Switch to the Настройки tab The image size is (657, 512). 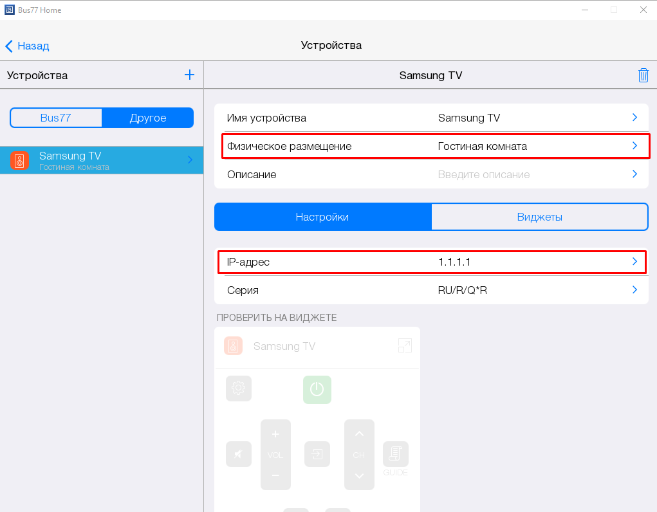point(322,217)
